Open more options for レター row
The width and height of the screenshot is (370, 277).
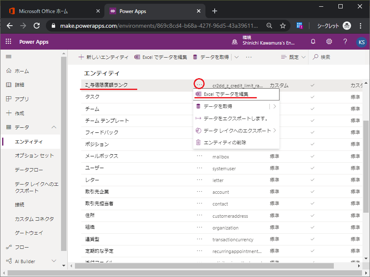[x=200, y=180]
